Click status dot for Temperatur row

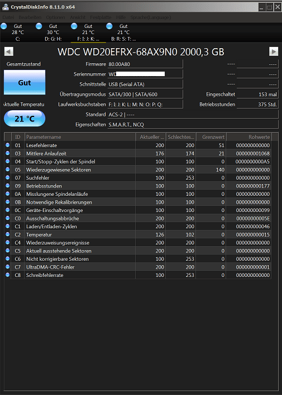click(x=8, y=234)
